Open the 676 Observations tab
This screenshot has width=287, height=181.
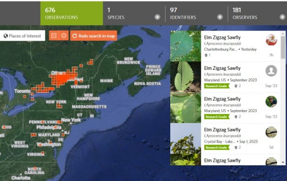(x=72, y=13)
